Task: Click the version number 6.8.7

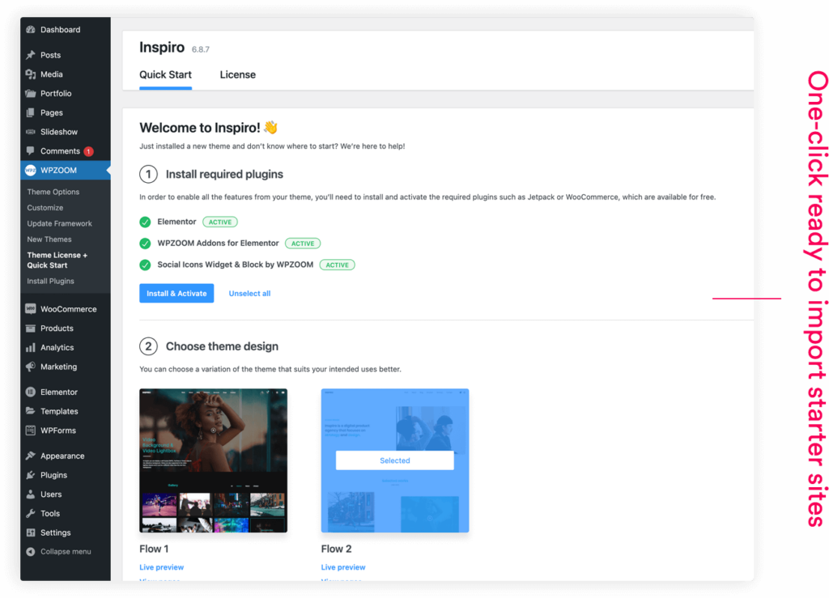Action: 201,49
